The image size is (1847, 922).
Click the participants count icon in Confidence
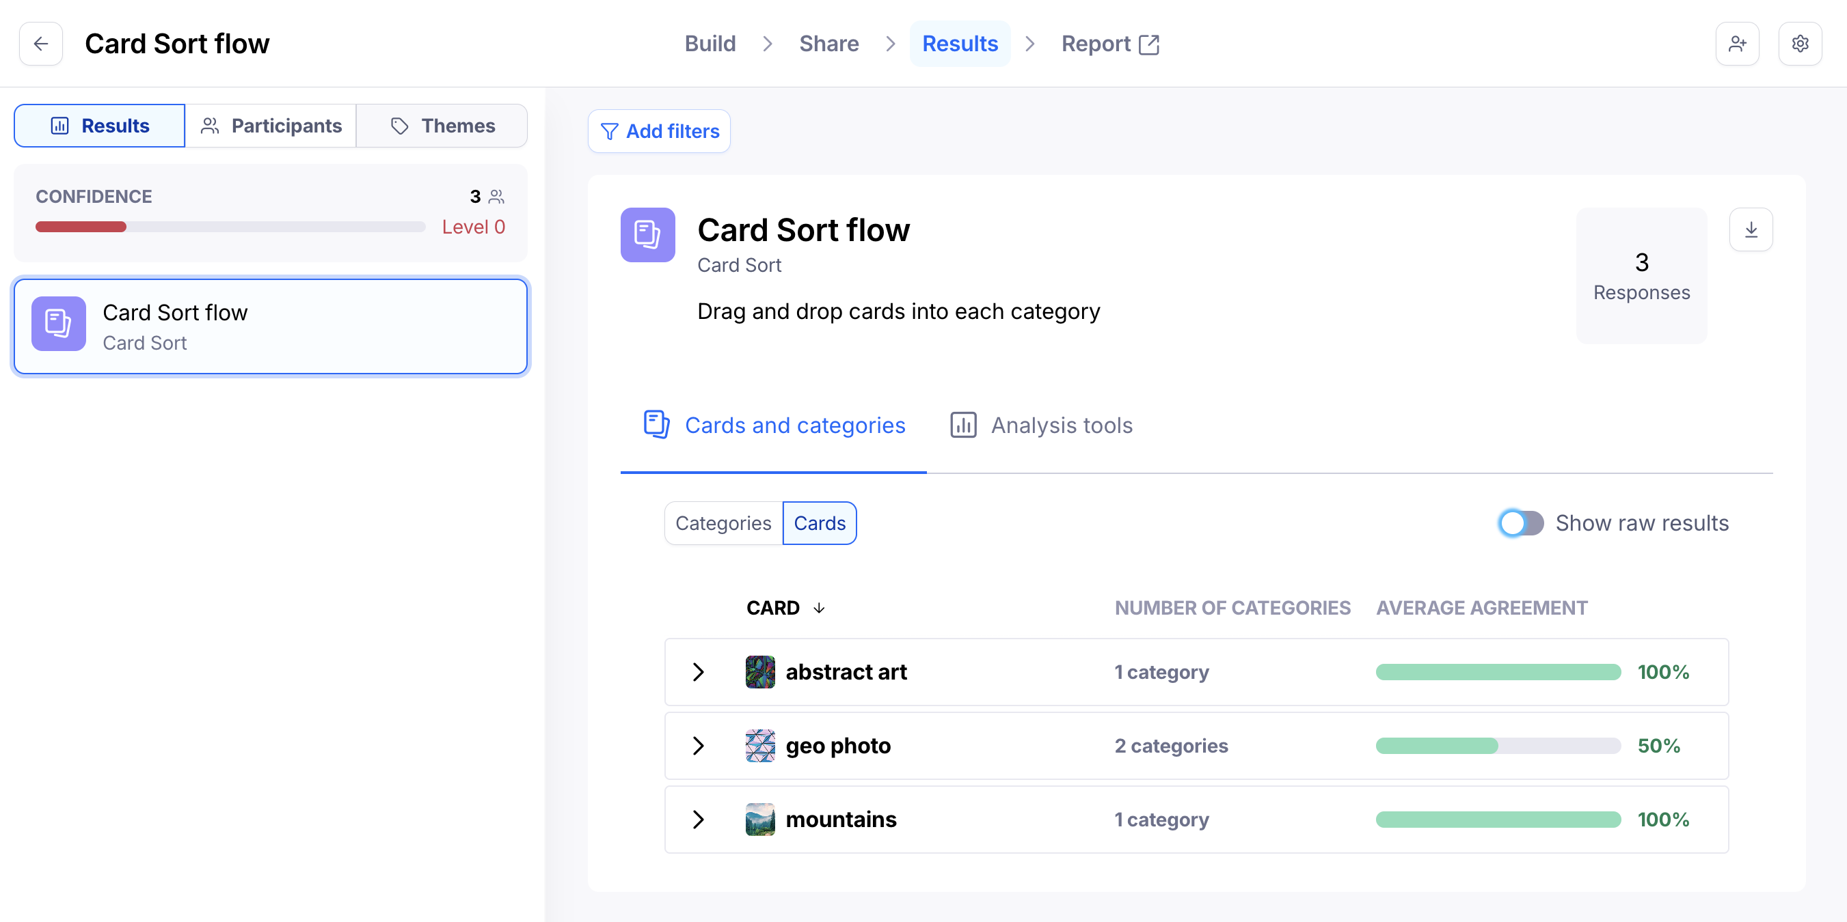(496, 196)
